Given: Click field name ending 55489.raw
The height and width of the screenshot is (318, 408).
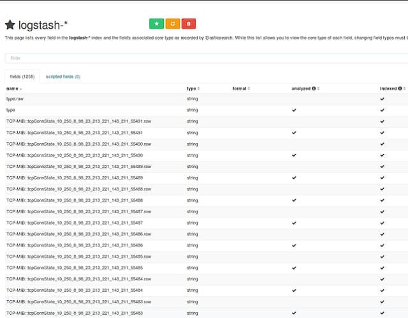Looking at the screenshot, I should pos(78,166).
